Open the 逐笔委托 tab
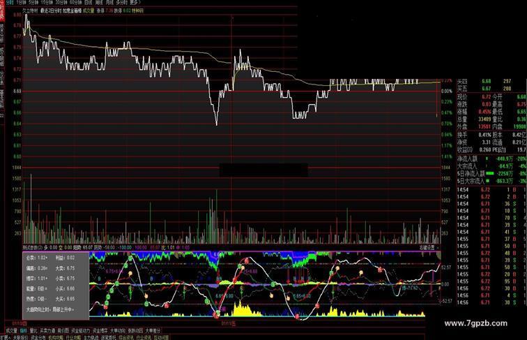Screen dimensions: 527x340 click(x=109, y=337)
